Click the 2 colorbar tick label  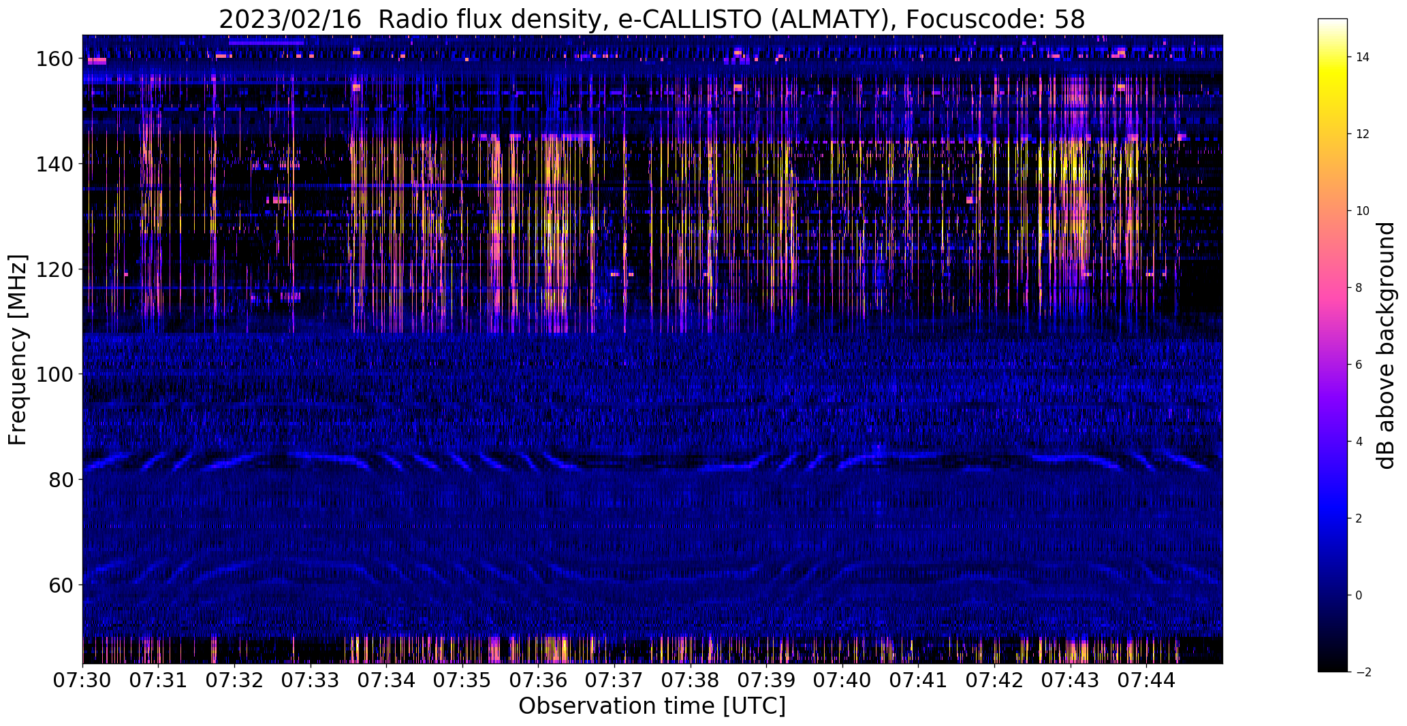point(1359,518)
